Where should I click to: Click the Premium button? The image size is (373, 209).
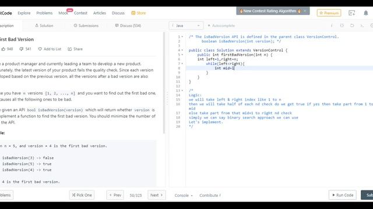coord(329,13)
